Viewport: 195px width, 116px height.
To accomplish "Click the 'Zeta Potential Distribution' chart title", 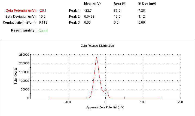I will pos(97,46).
